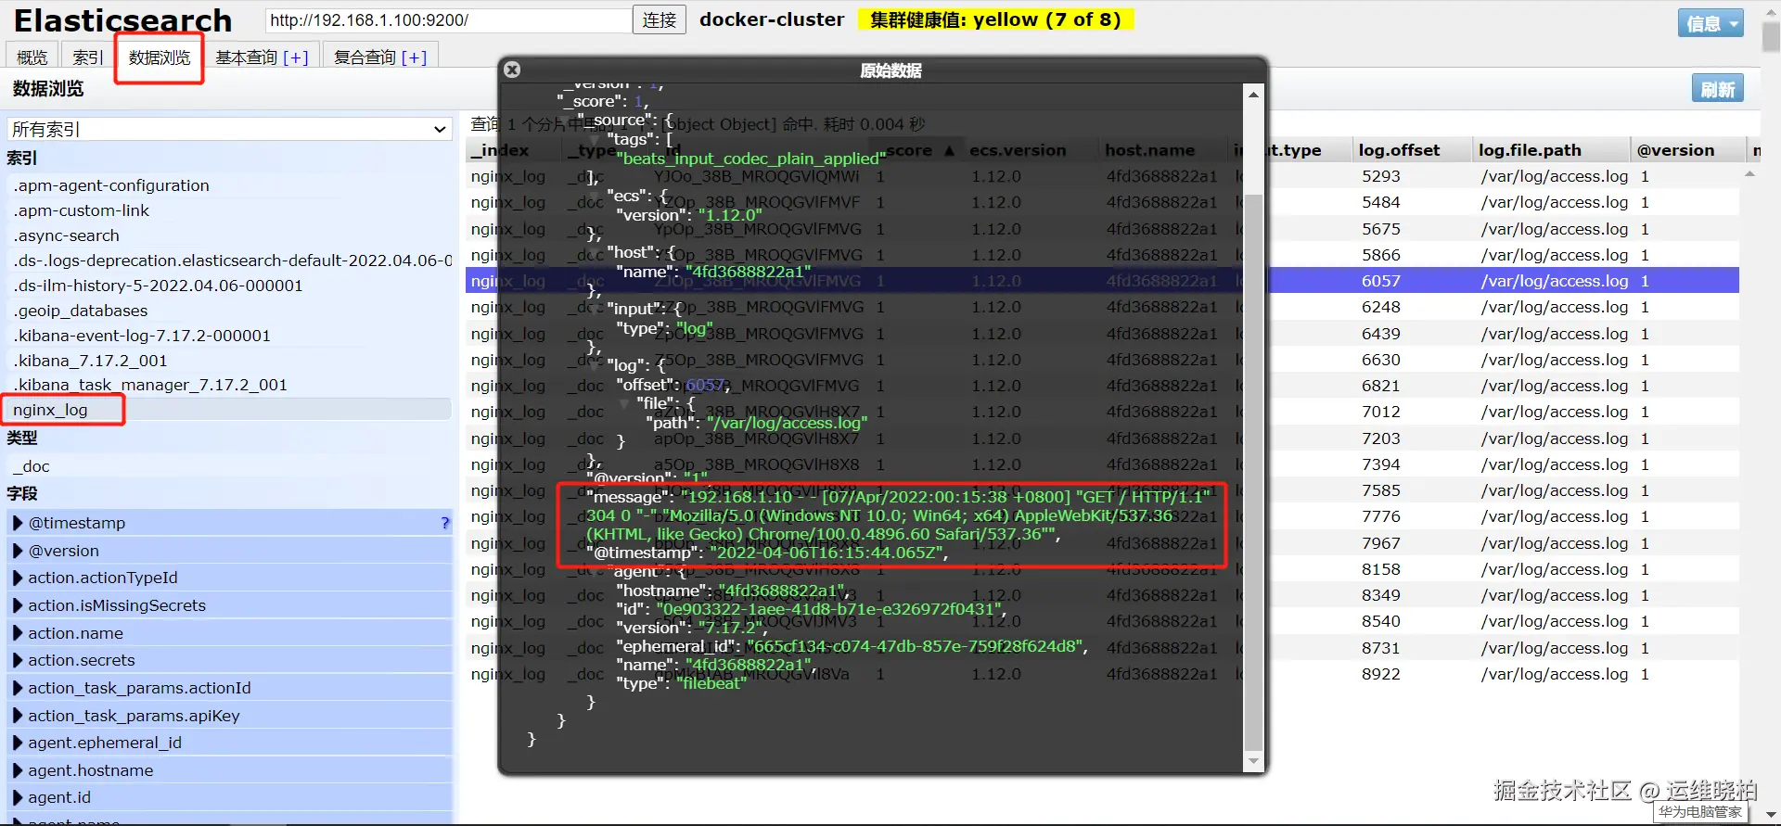1781x826 pixels.
Task: Sort by the ecs.version column
Action: tap(1031, 150)
